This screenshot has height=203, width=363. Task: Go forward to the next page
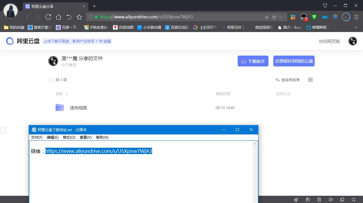point(38,17)
